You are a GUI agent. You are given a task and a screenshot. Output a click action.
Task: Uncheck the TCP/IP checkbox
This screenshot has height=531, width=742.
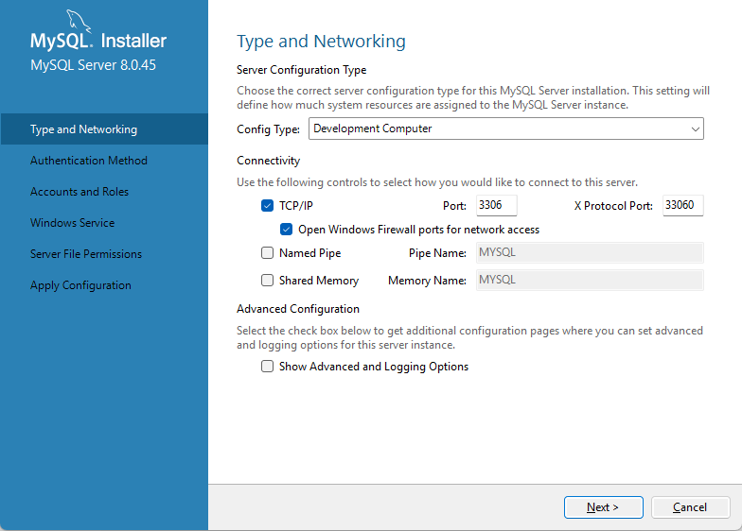[x=267, y=206]
